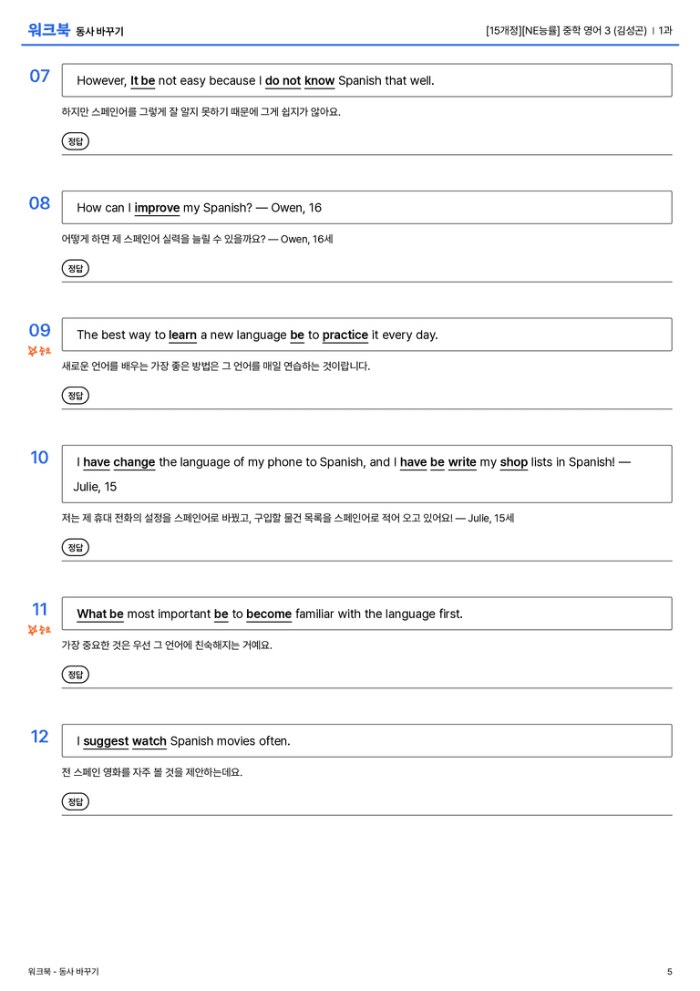Click the underlined 'write' in question 10
Viewport: 700px width, 991px height.
[462, 462]
